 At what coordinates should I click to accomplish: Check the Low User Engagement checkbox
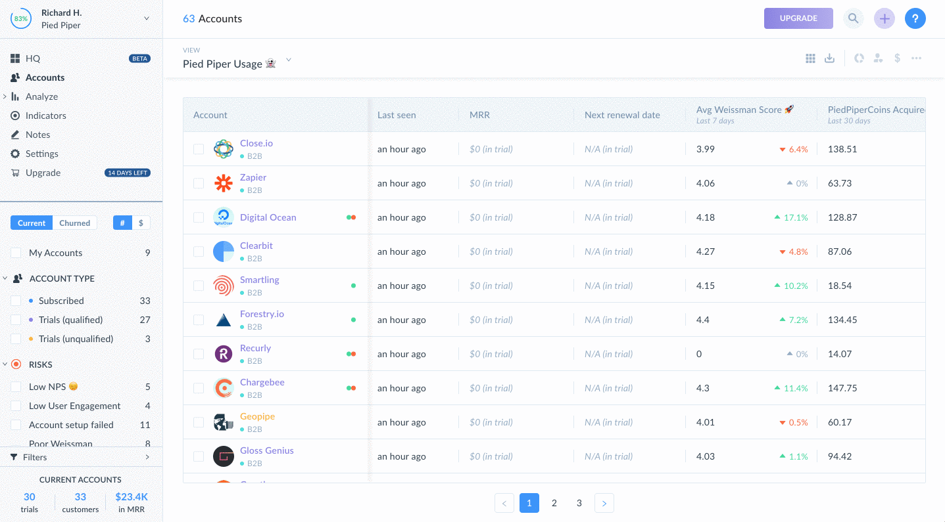16,406
